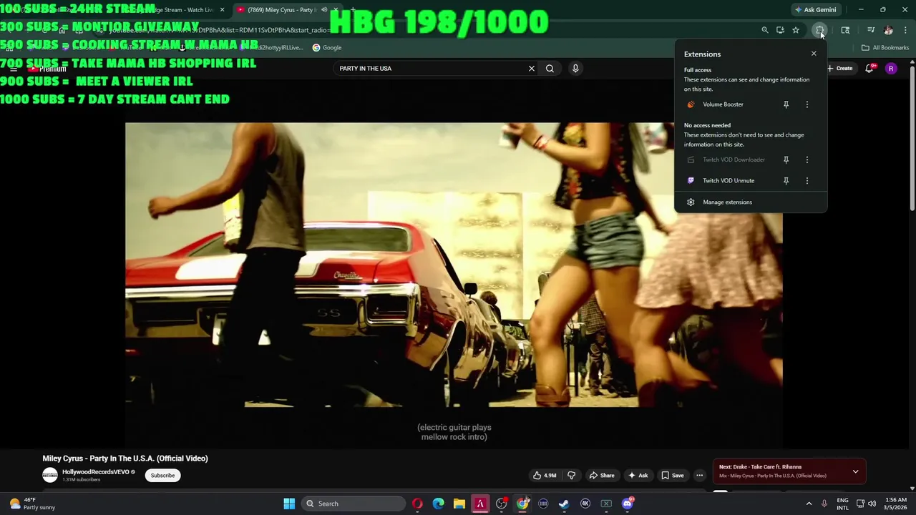
Task: Like the video with 4.9M likes
Action: [x=544, y=476]
